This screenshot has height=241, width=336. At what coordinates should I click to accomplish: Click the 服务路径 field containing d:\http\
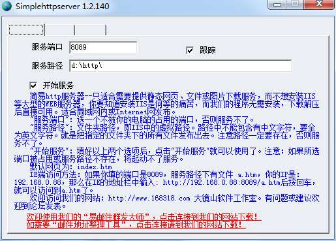[180, 66]
